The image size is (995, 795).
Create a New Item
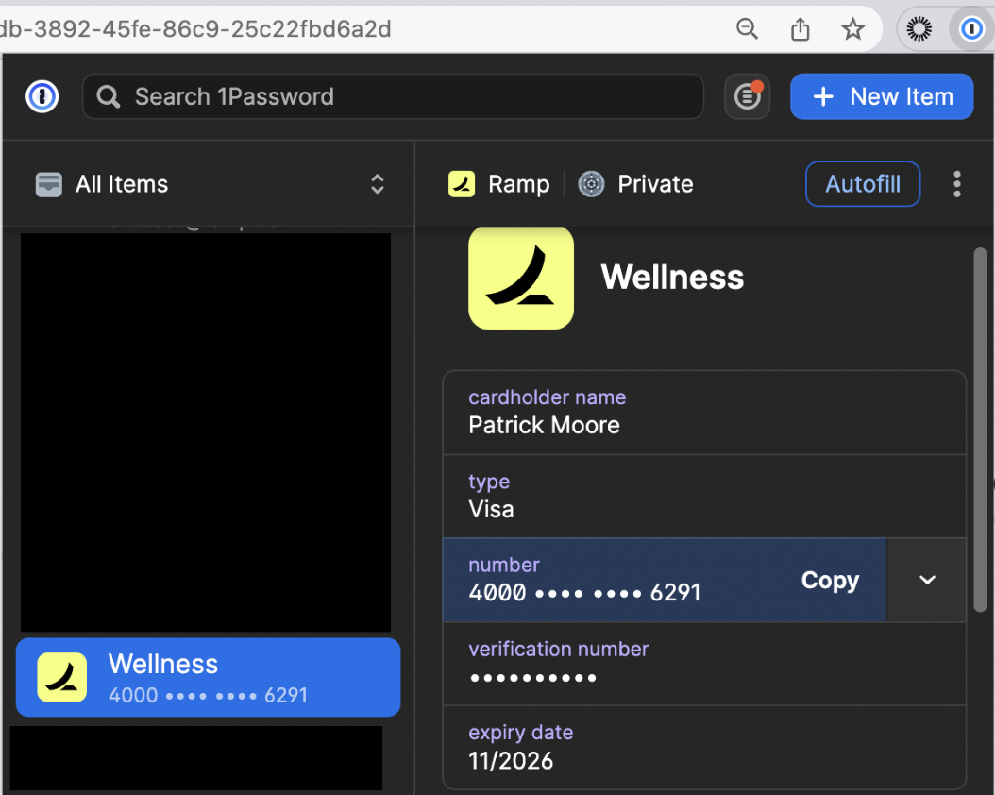coord(882,96)
